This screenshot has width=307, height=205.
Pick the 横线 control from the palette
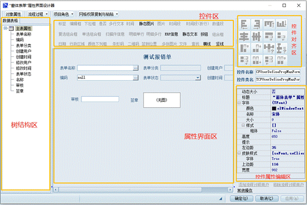[207, 44]
